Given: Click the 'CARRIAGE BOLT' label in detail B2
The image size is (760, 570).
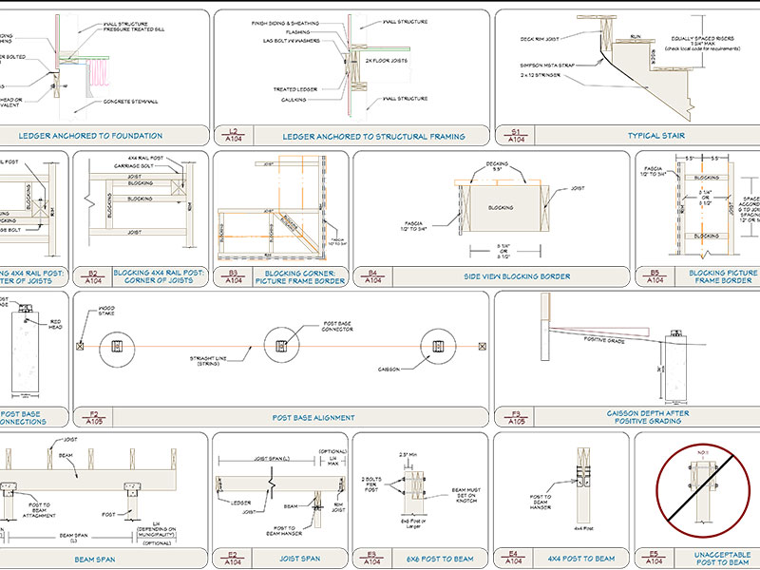Looking at the screenshot, I should click(134, 165).
